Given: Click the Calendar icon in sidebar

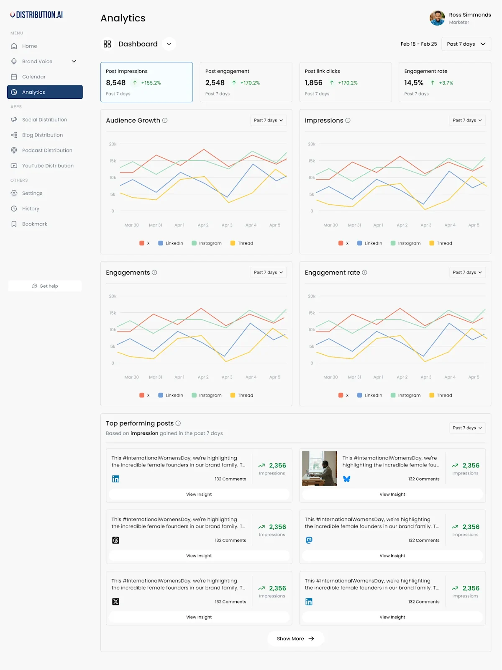Looking at the screenshot, I should (14, 77).
